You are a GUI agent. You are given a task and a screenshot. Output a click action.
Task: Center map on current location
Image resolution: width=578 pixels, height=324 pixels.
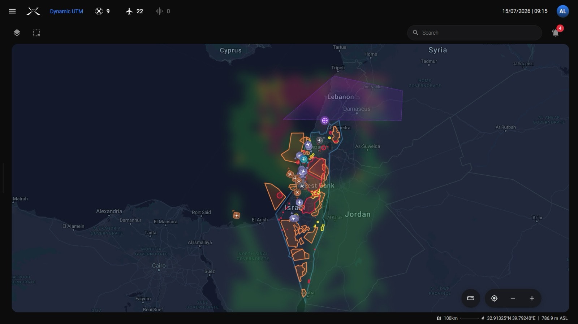point(494,298)
